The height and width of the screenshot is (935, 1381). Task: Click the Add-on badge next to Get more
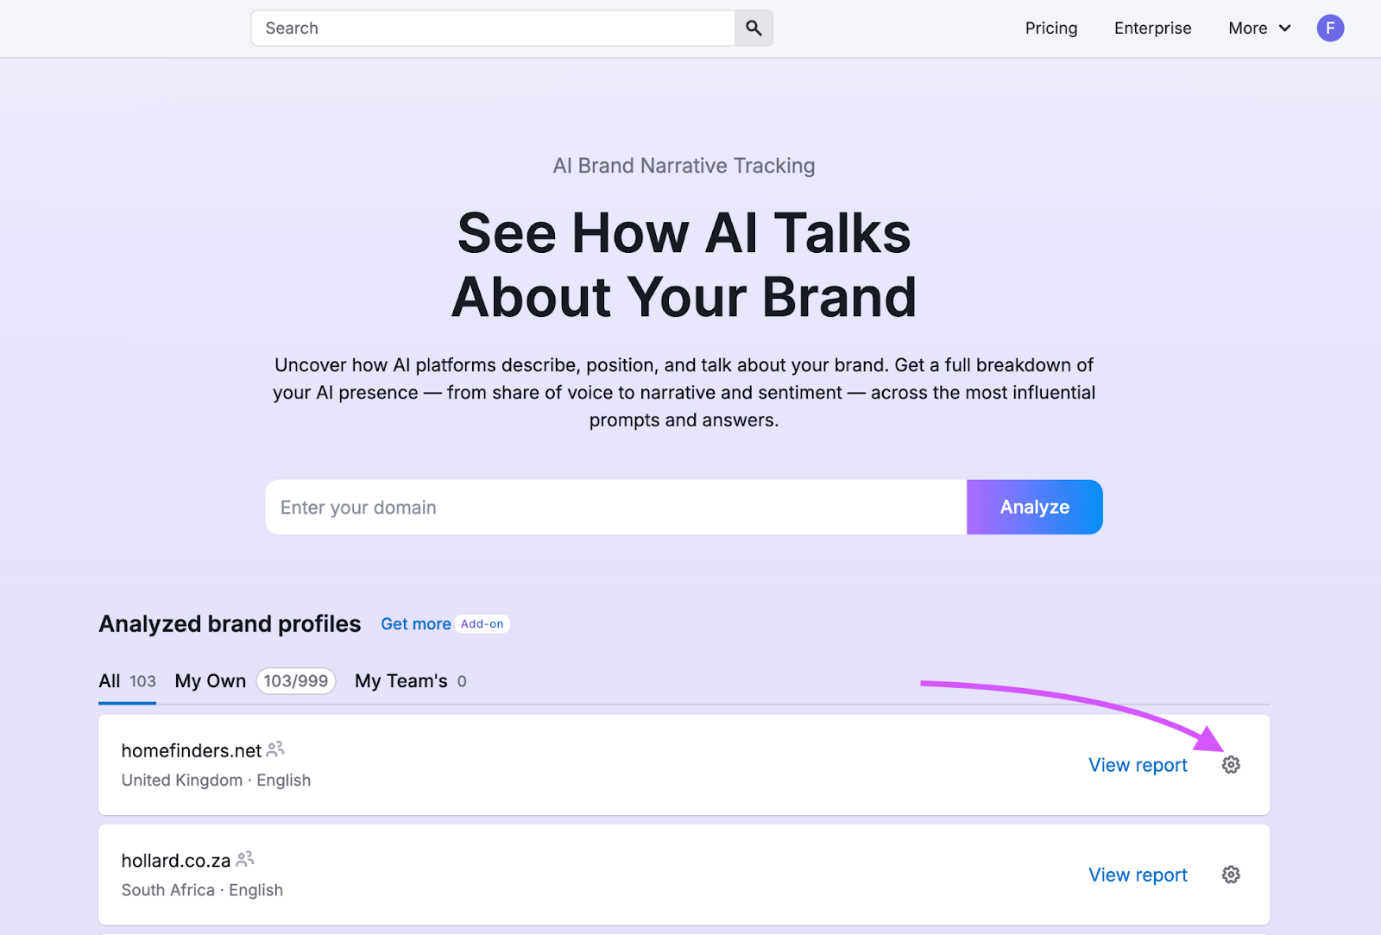coord(481,623)
